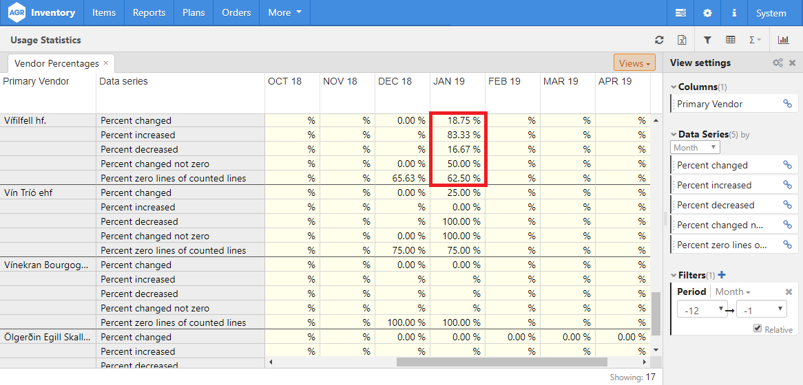This screenshot has width=803, height=385.
Task: Select the Vendor Percentages tab
Action: pyautogui.click(x=56, y=63)
